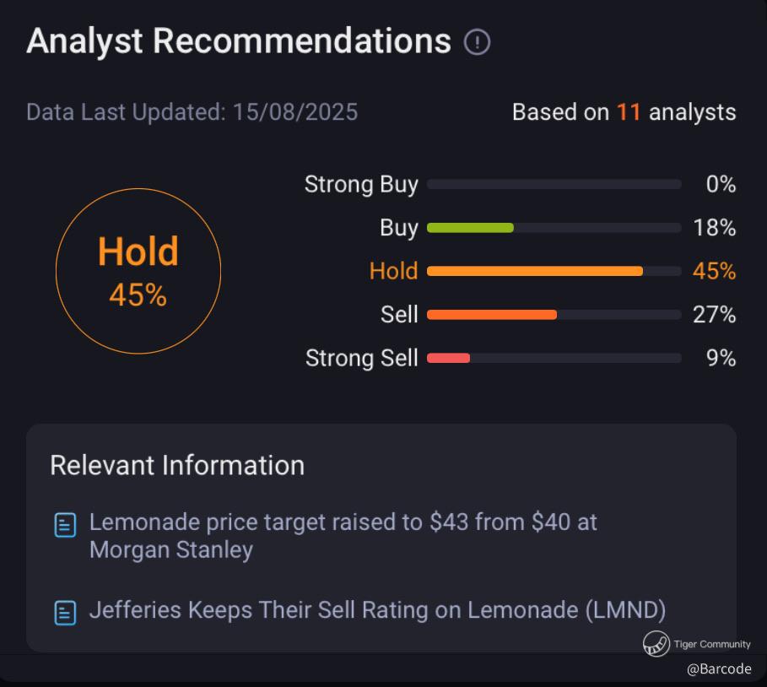Click the Sell rating progress bar
The height and width of the screenshot is (687, 767).
[x=492, y=315]
